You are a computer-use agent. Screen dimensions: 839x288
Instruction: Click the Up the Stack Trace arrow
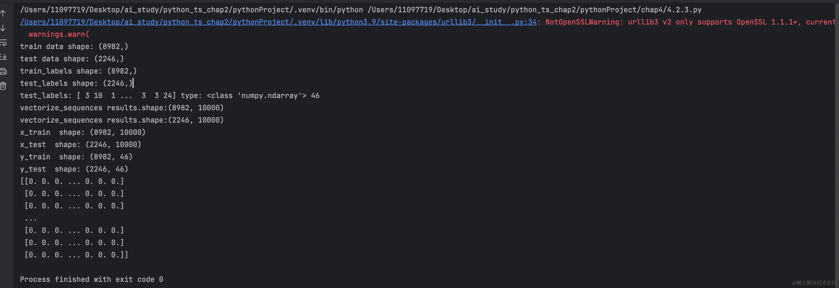coord(3,13)
